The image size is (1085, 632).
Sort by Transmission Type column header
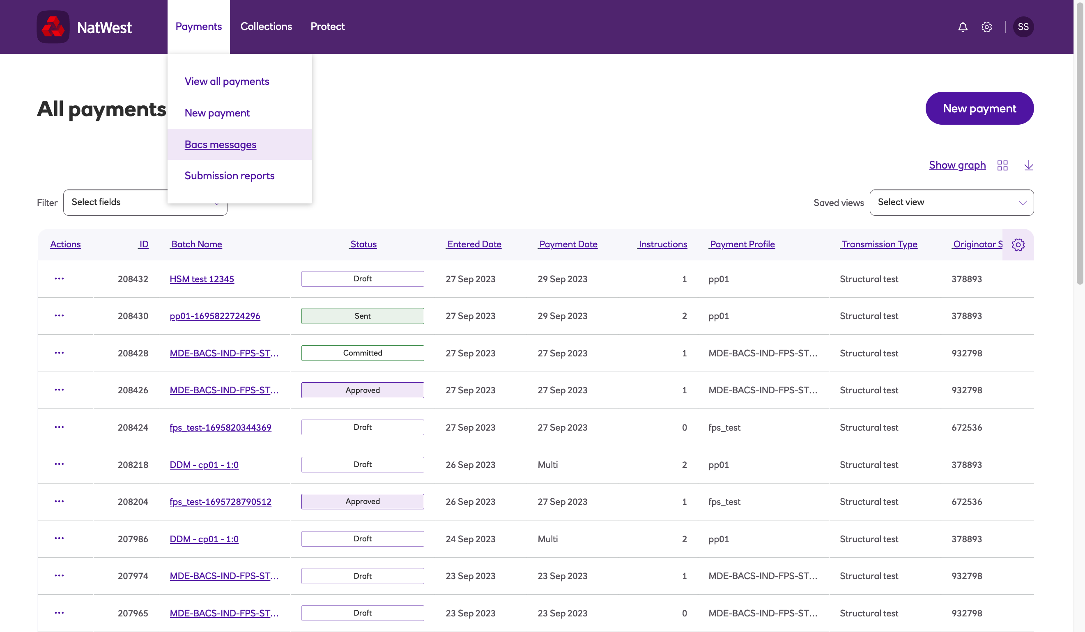879,244
